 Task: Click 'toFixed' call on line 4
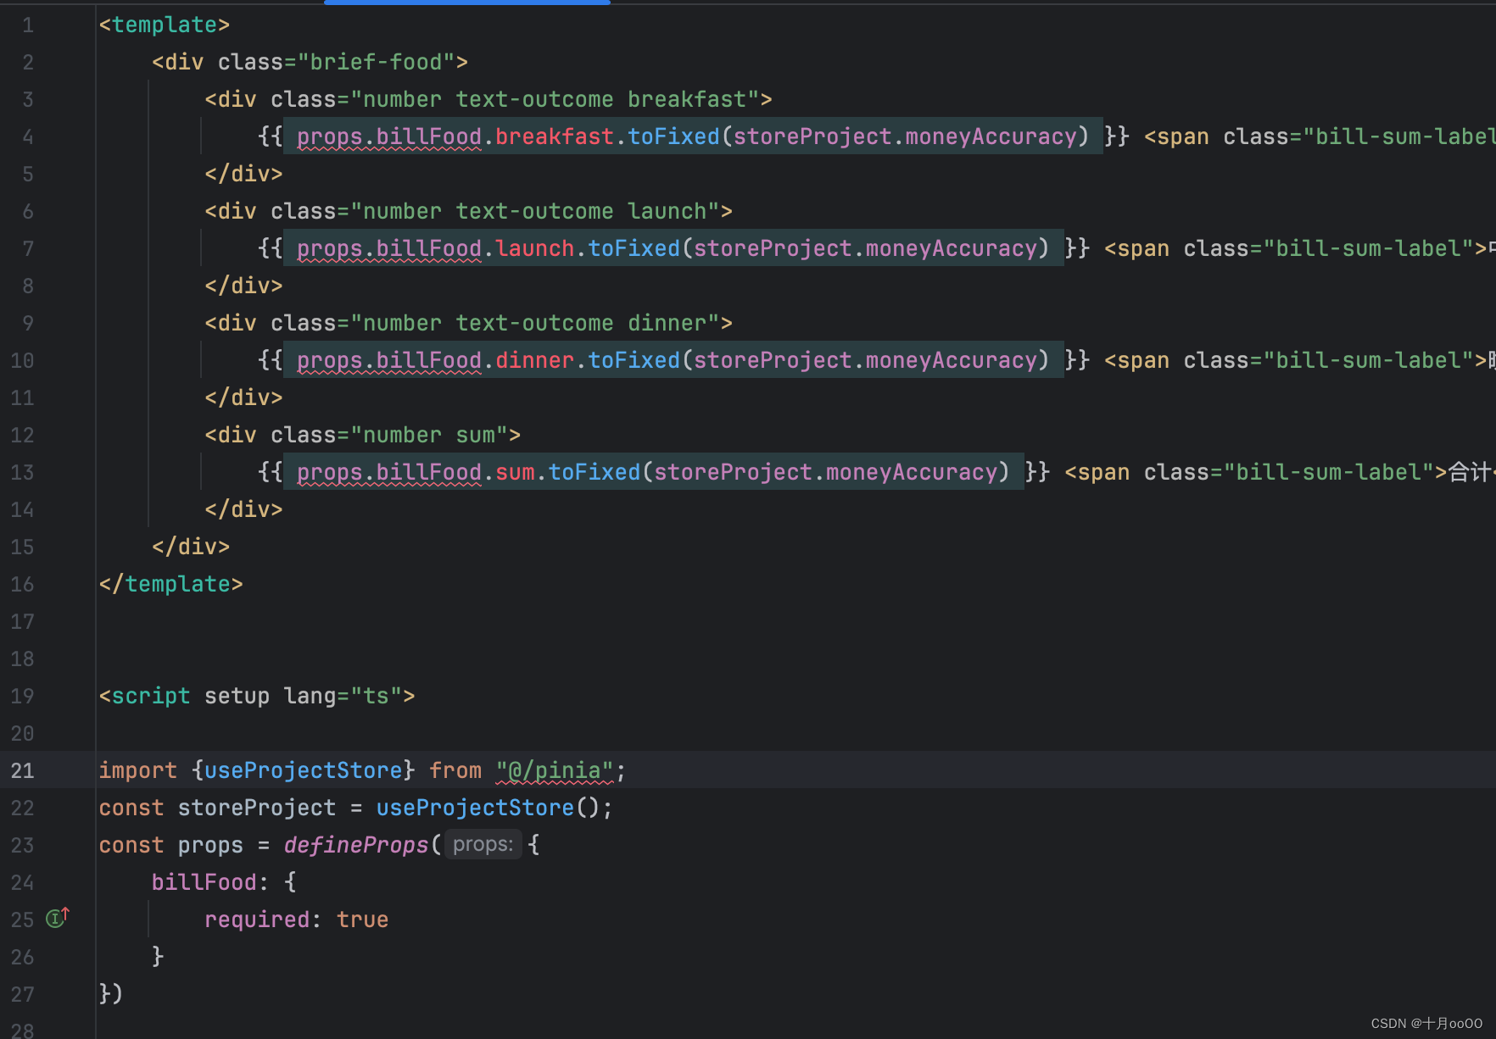pos(673,136)
